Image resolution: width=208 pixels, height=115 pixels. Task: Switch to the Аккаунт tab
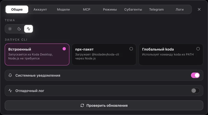(x=40, y=9)
